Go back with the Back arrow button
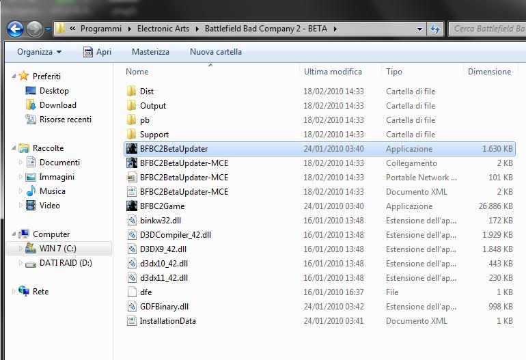The height and width of the screenshot is (360, 526). (x=16, y=29)
